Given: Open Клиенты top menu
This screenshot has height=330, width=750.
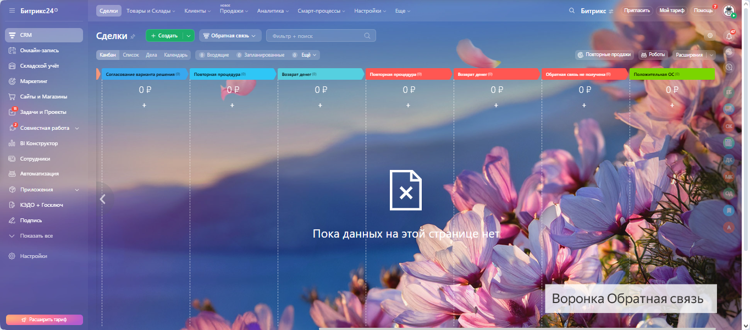Looking at the screenshot, I should pos(198,10).
